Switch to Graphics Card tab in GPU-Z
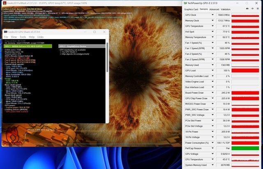 pyautogui.click(x=191, y=9)
